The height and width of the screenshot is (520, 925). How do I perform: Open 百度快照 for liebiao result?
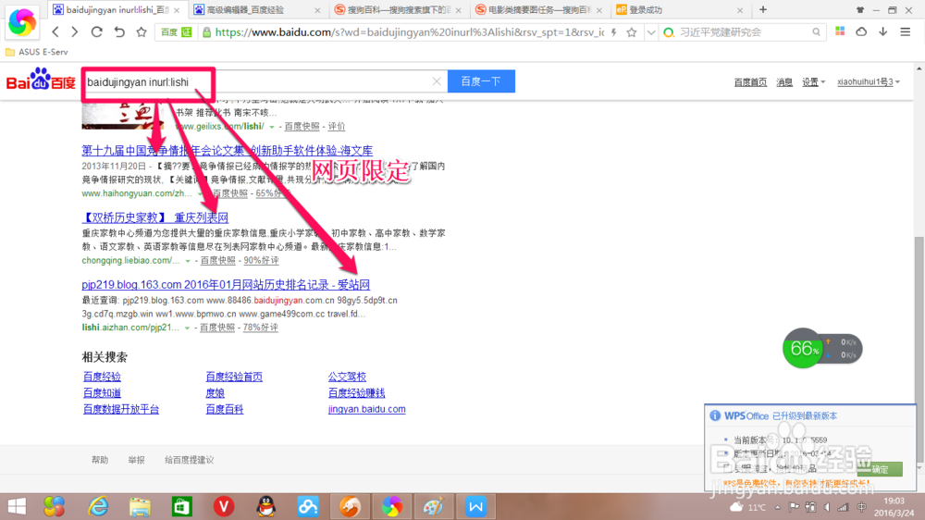(x=217, y=260)
